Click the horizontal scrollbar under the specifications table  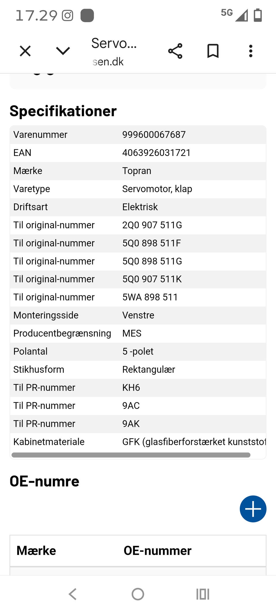tap(131, 455)
